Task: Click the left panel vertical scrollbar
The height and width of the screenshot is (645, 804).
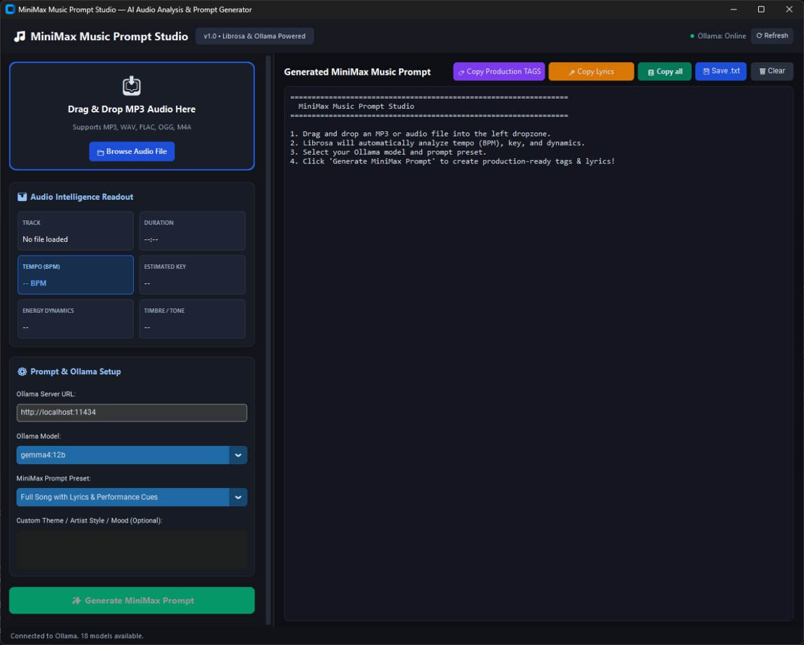Action: tap(269, 340)
